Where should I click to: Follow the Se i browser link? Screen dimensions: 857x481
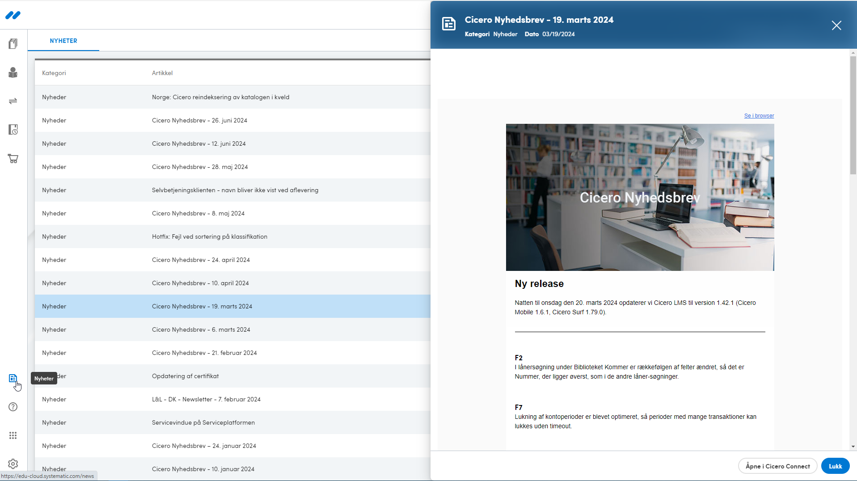(759, 116)
